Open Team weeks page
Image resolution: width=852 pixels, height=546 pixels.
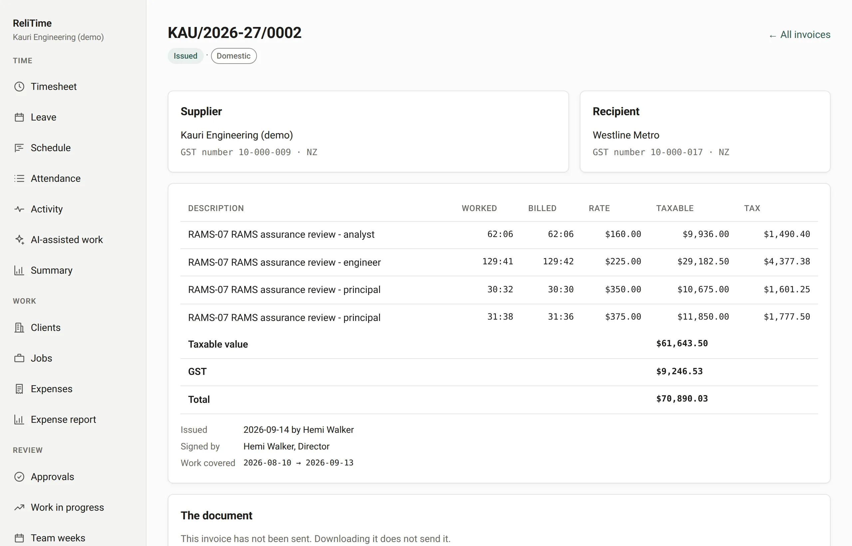click(x=58, y=538)
